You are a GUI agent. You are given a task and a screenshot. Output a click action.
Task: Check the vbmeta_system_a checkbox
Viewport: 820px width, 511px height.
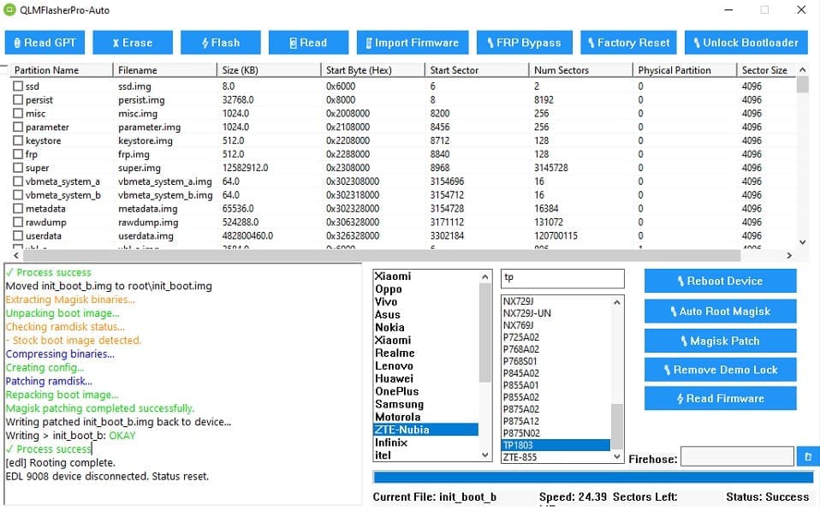pyautogui.click(x=18, y=181)
